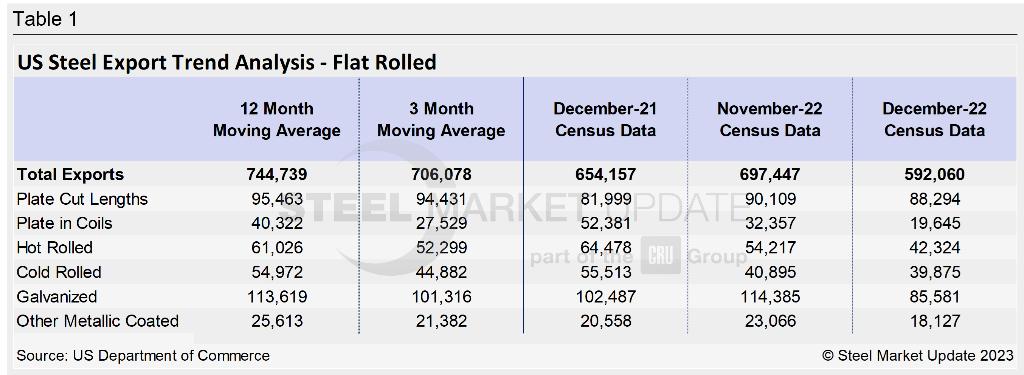This screenshot has height=375, width=1024.
Task: Click the Other Metallic Coated row label
Action: (x=98, y=321)
